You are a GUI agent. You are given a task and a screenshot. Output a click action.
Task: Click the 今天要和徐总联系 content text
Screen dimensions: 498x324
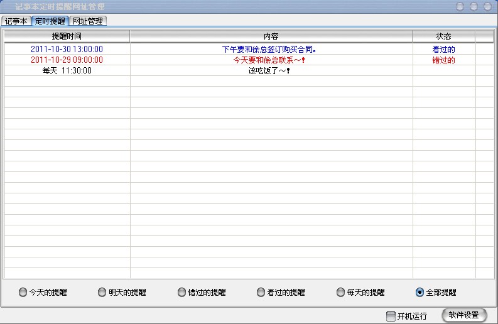click(269, 60)
